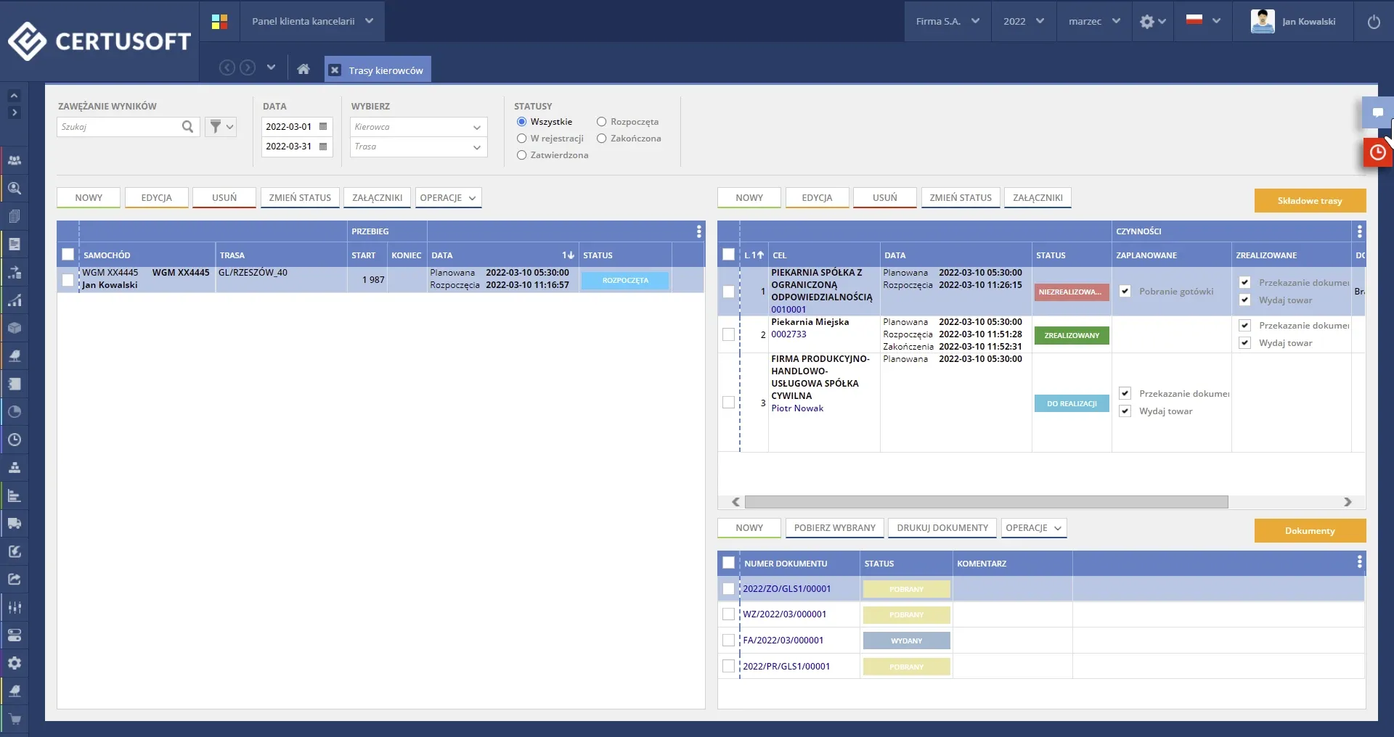
Task: Select the Zatwierdzona status radio button
Action: [x=521, y=155]
